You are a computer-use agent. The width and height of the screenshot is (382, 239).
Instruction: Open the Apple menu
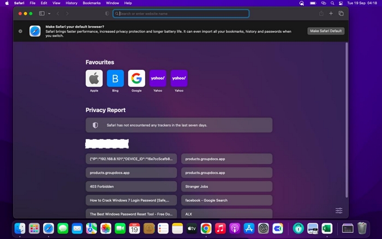pos(7,3)
